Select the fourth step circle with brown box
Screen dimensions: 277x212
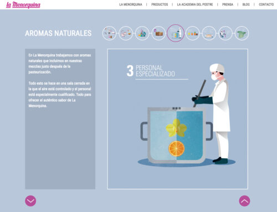(158, 33)
